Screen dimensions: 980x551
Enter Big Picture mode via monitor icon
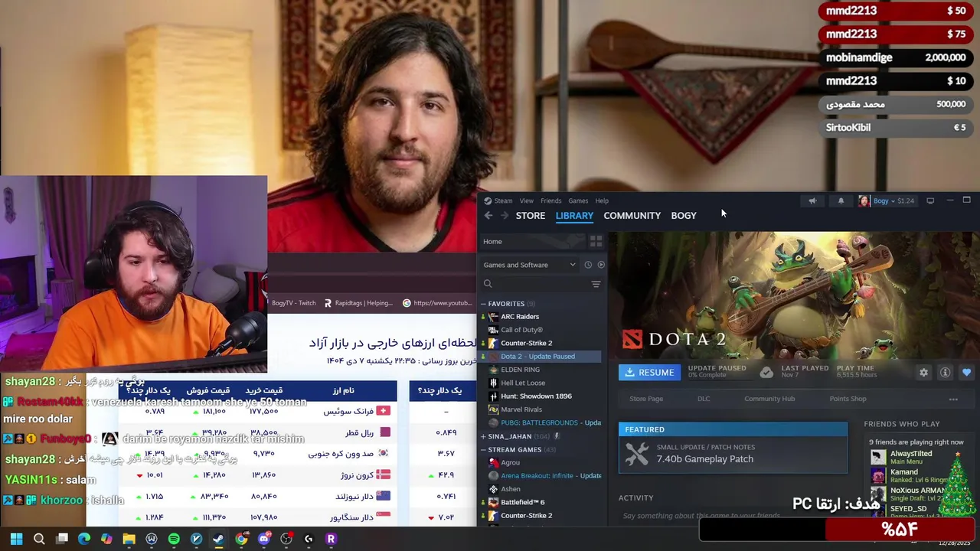pyautogui.click(x=930, y=201)
